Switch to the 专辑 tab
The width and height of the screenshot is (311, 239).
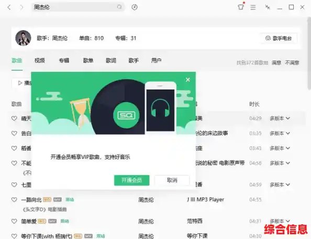(64, 60)
